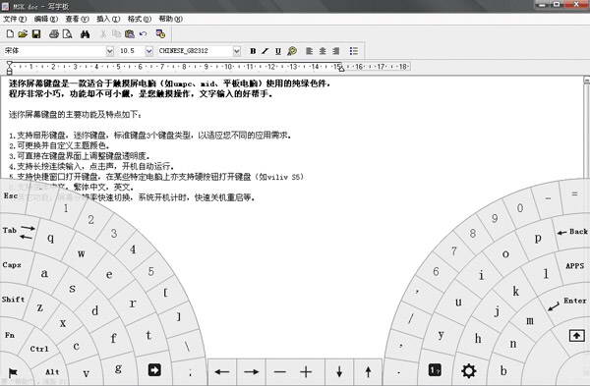The width and height of the screenshot is (590, 386).
Task: Toggle Bold formatting button
Action: click(x=253, y=51)
